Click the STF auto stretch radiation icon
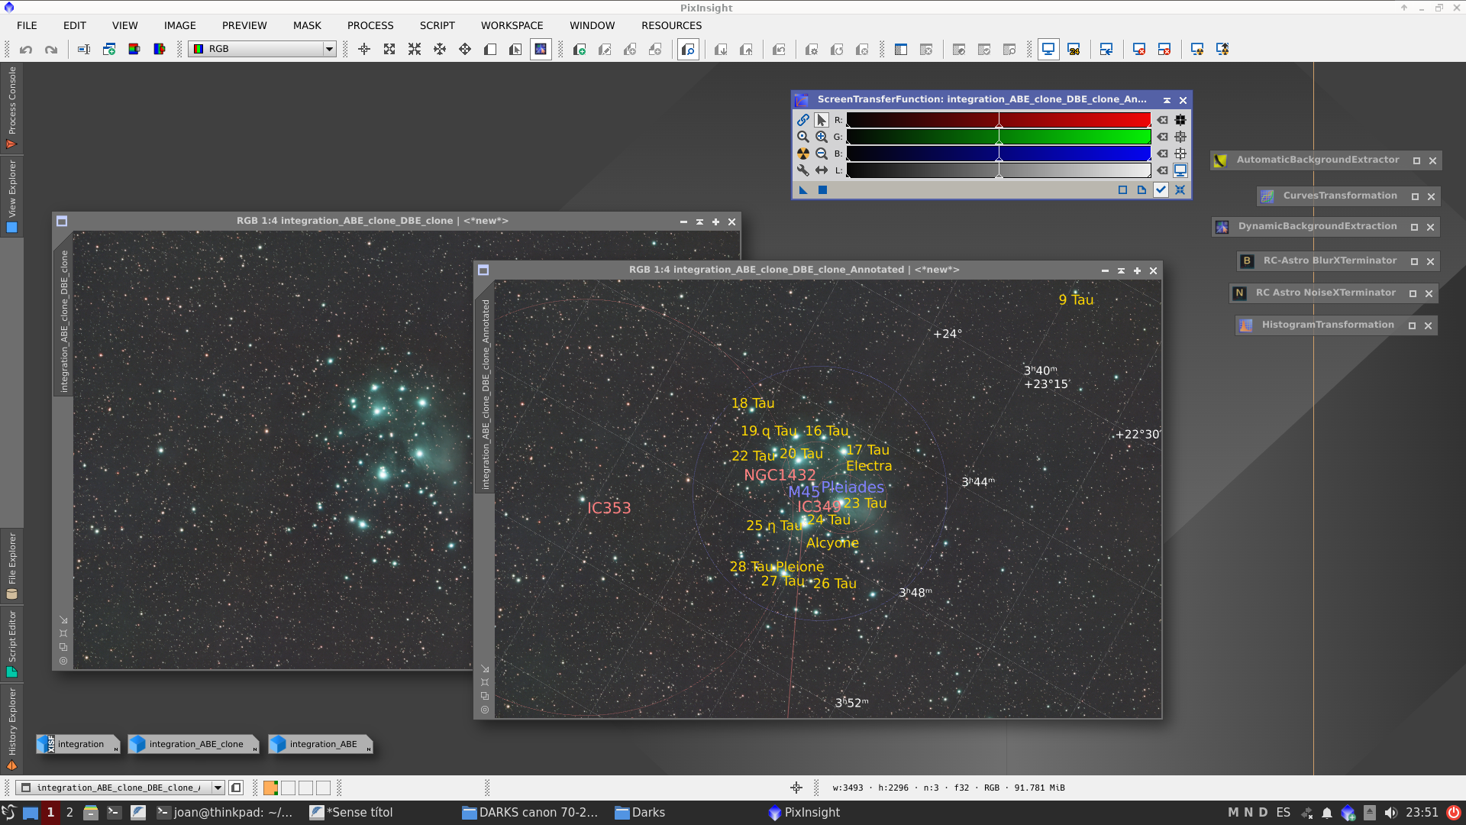 click(802, 154)
